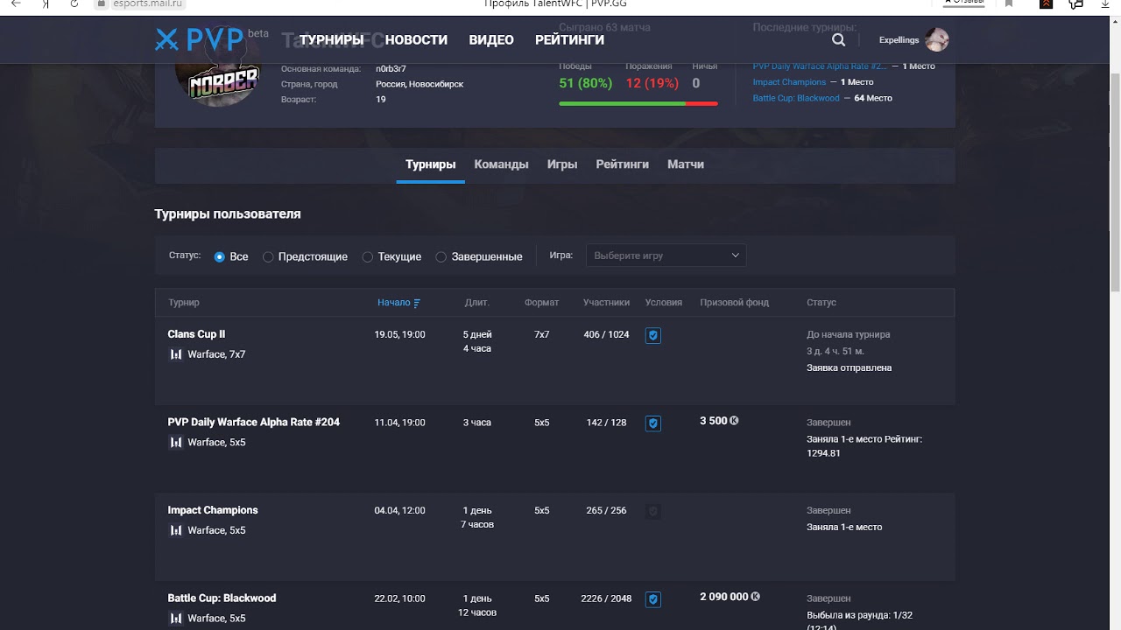Open РЕЙТИНГИ in the top navigation
1121x630 pixels.
570,40
